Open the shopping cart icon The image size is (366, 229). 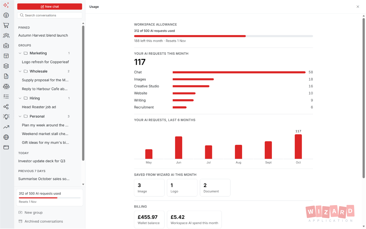point(6,25)
